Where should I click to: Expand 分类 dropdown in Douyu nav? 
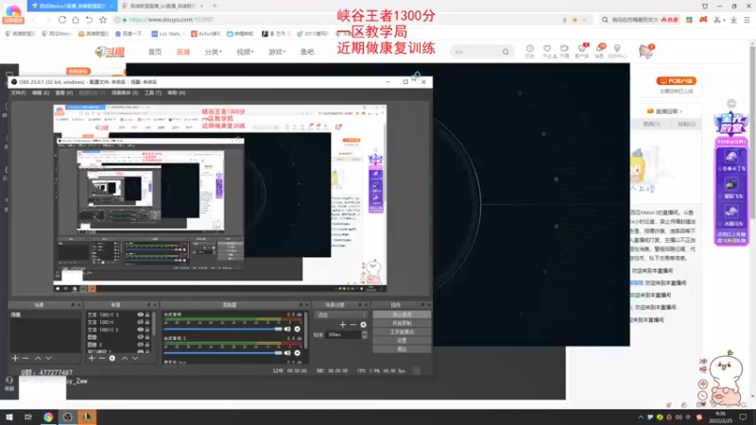tap(214, 52)
